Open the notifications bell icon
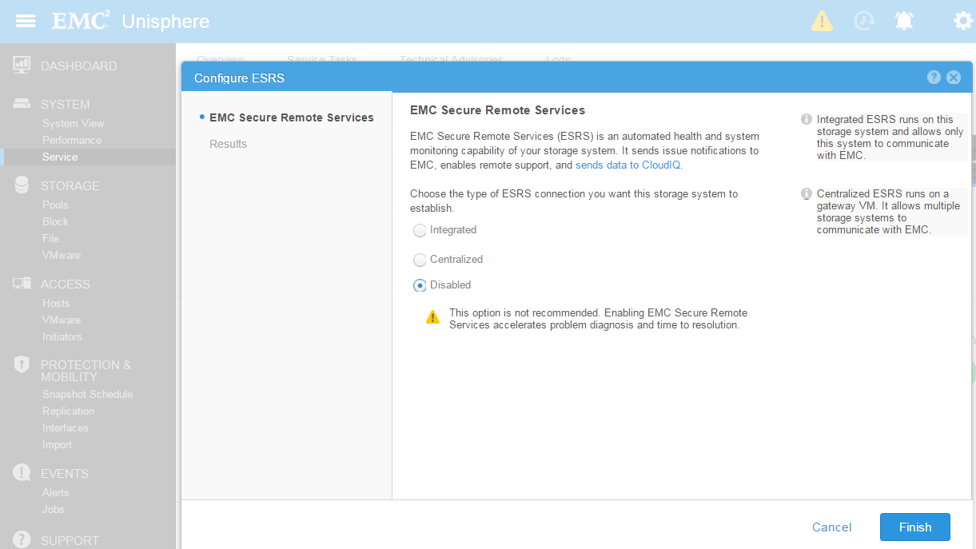This screenshot has height=549, width=976. pos(904,21)
